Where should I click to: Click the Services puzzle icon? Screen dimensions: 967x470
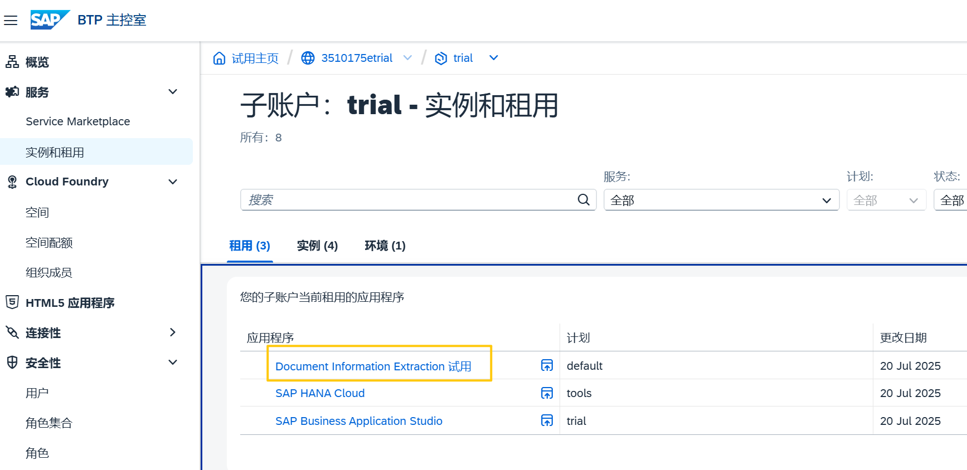[12, 92]
